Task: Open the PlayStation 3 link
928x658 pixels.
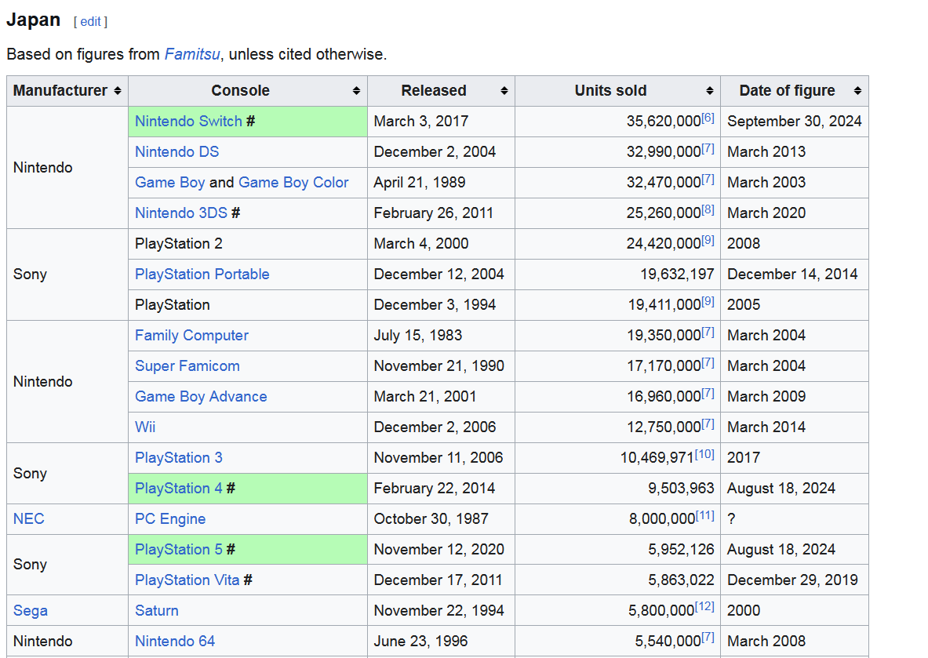Action: 179,458
